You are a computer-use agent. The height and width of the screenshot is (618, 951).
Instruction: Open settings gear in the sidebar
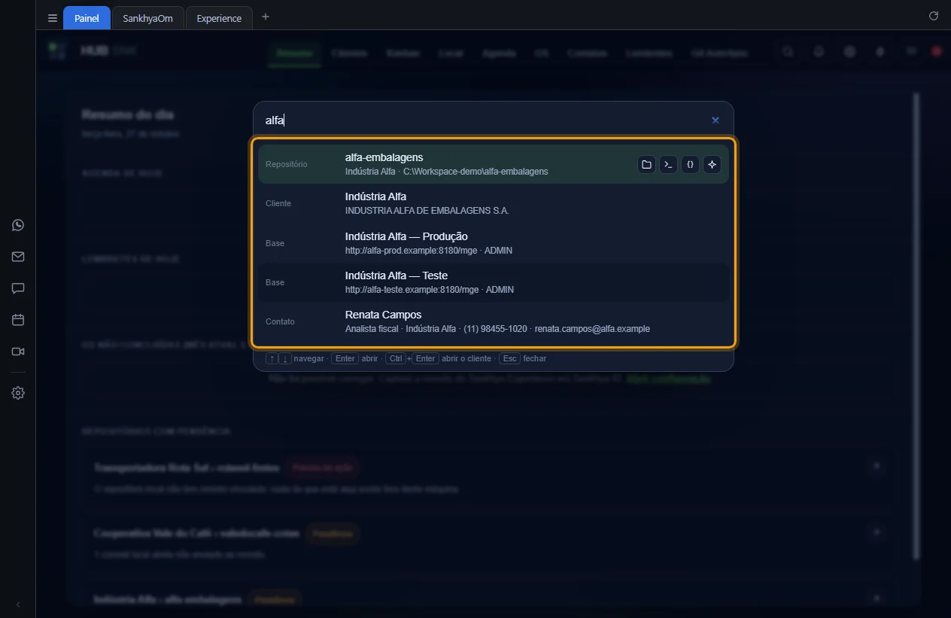click(x=18, y=393)
